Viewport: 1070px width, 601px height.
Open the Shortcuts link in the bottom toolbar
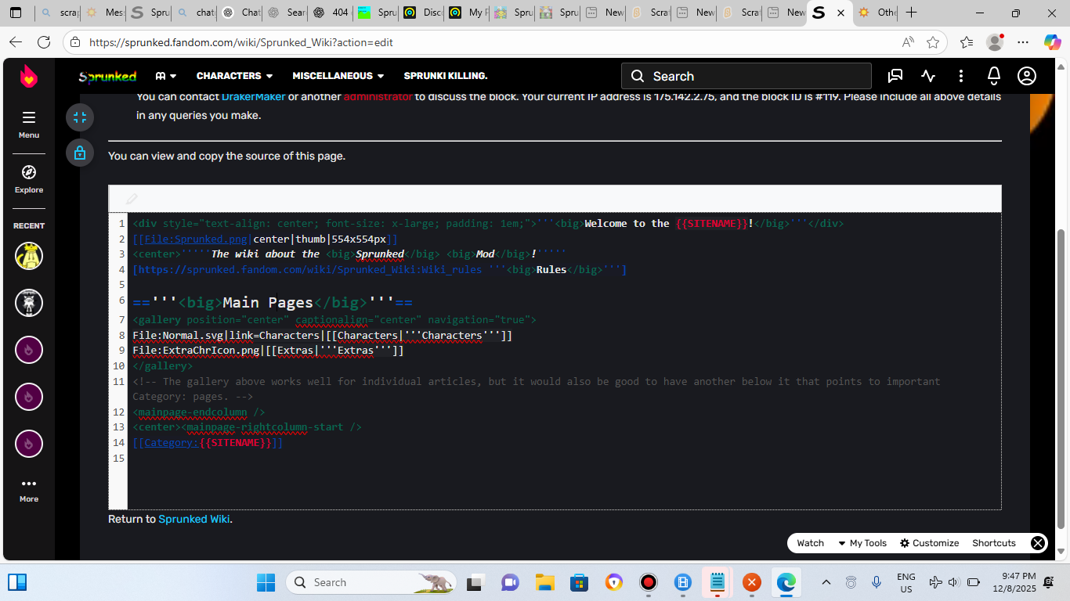point(994,543)
